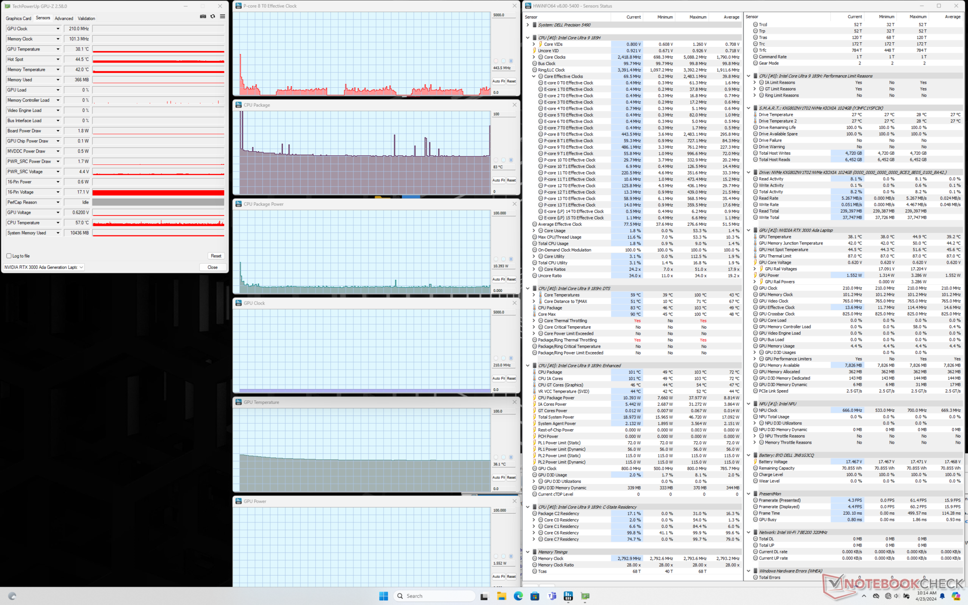
Task: Open File Explorer from the taskbar
Action: click(x=501, y=596)
